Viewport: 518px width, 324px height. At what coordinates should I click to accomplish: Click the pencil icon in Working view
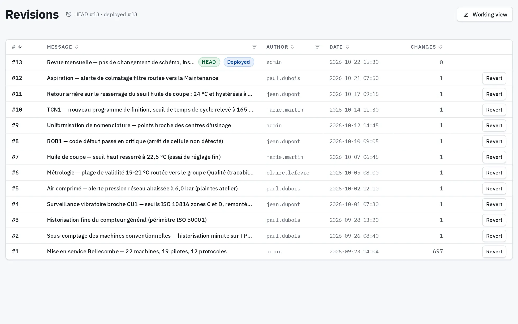[466, 15]
